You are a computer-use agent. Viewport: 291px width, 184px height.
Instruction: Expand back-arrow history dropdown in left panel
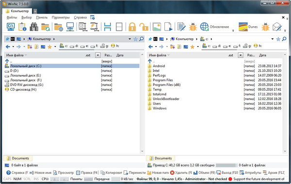(x=13, y=47)
